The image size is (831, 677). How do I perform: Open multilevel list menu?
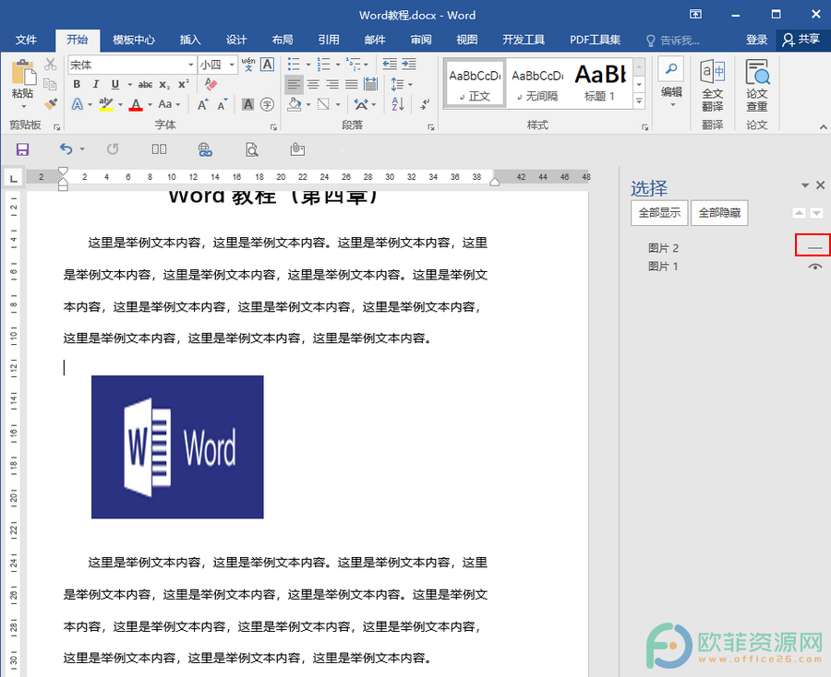click(x=356, y=65)
